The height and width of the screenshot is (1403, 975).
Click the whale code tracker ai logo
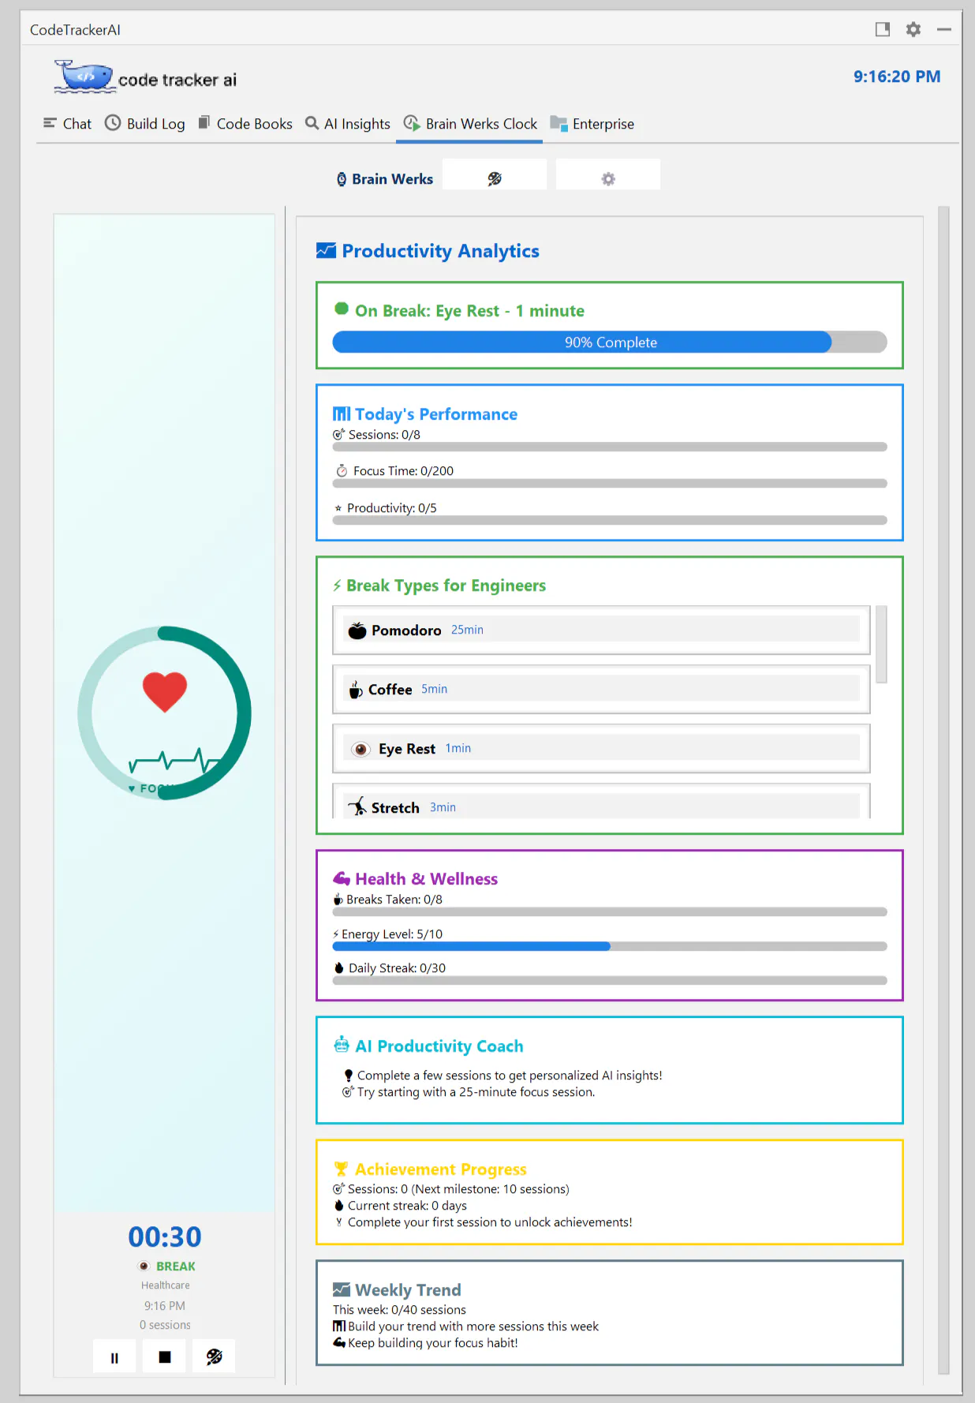tap(145, 77)
